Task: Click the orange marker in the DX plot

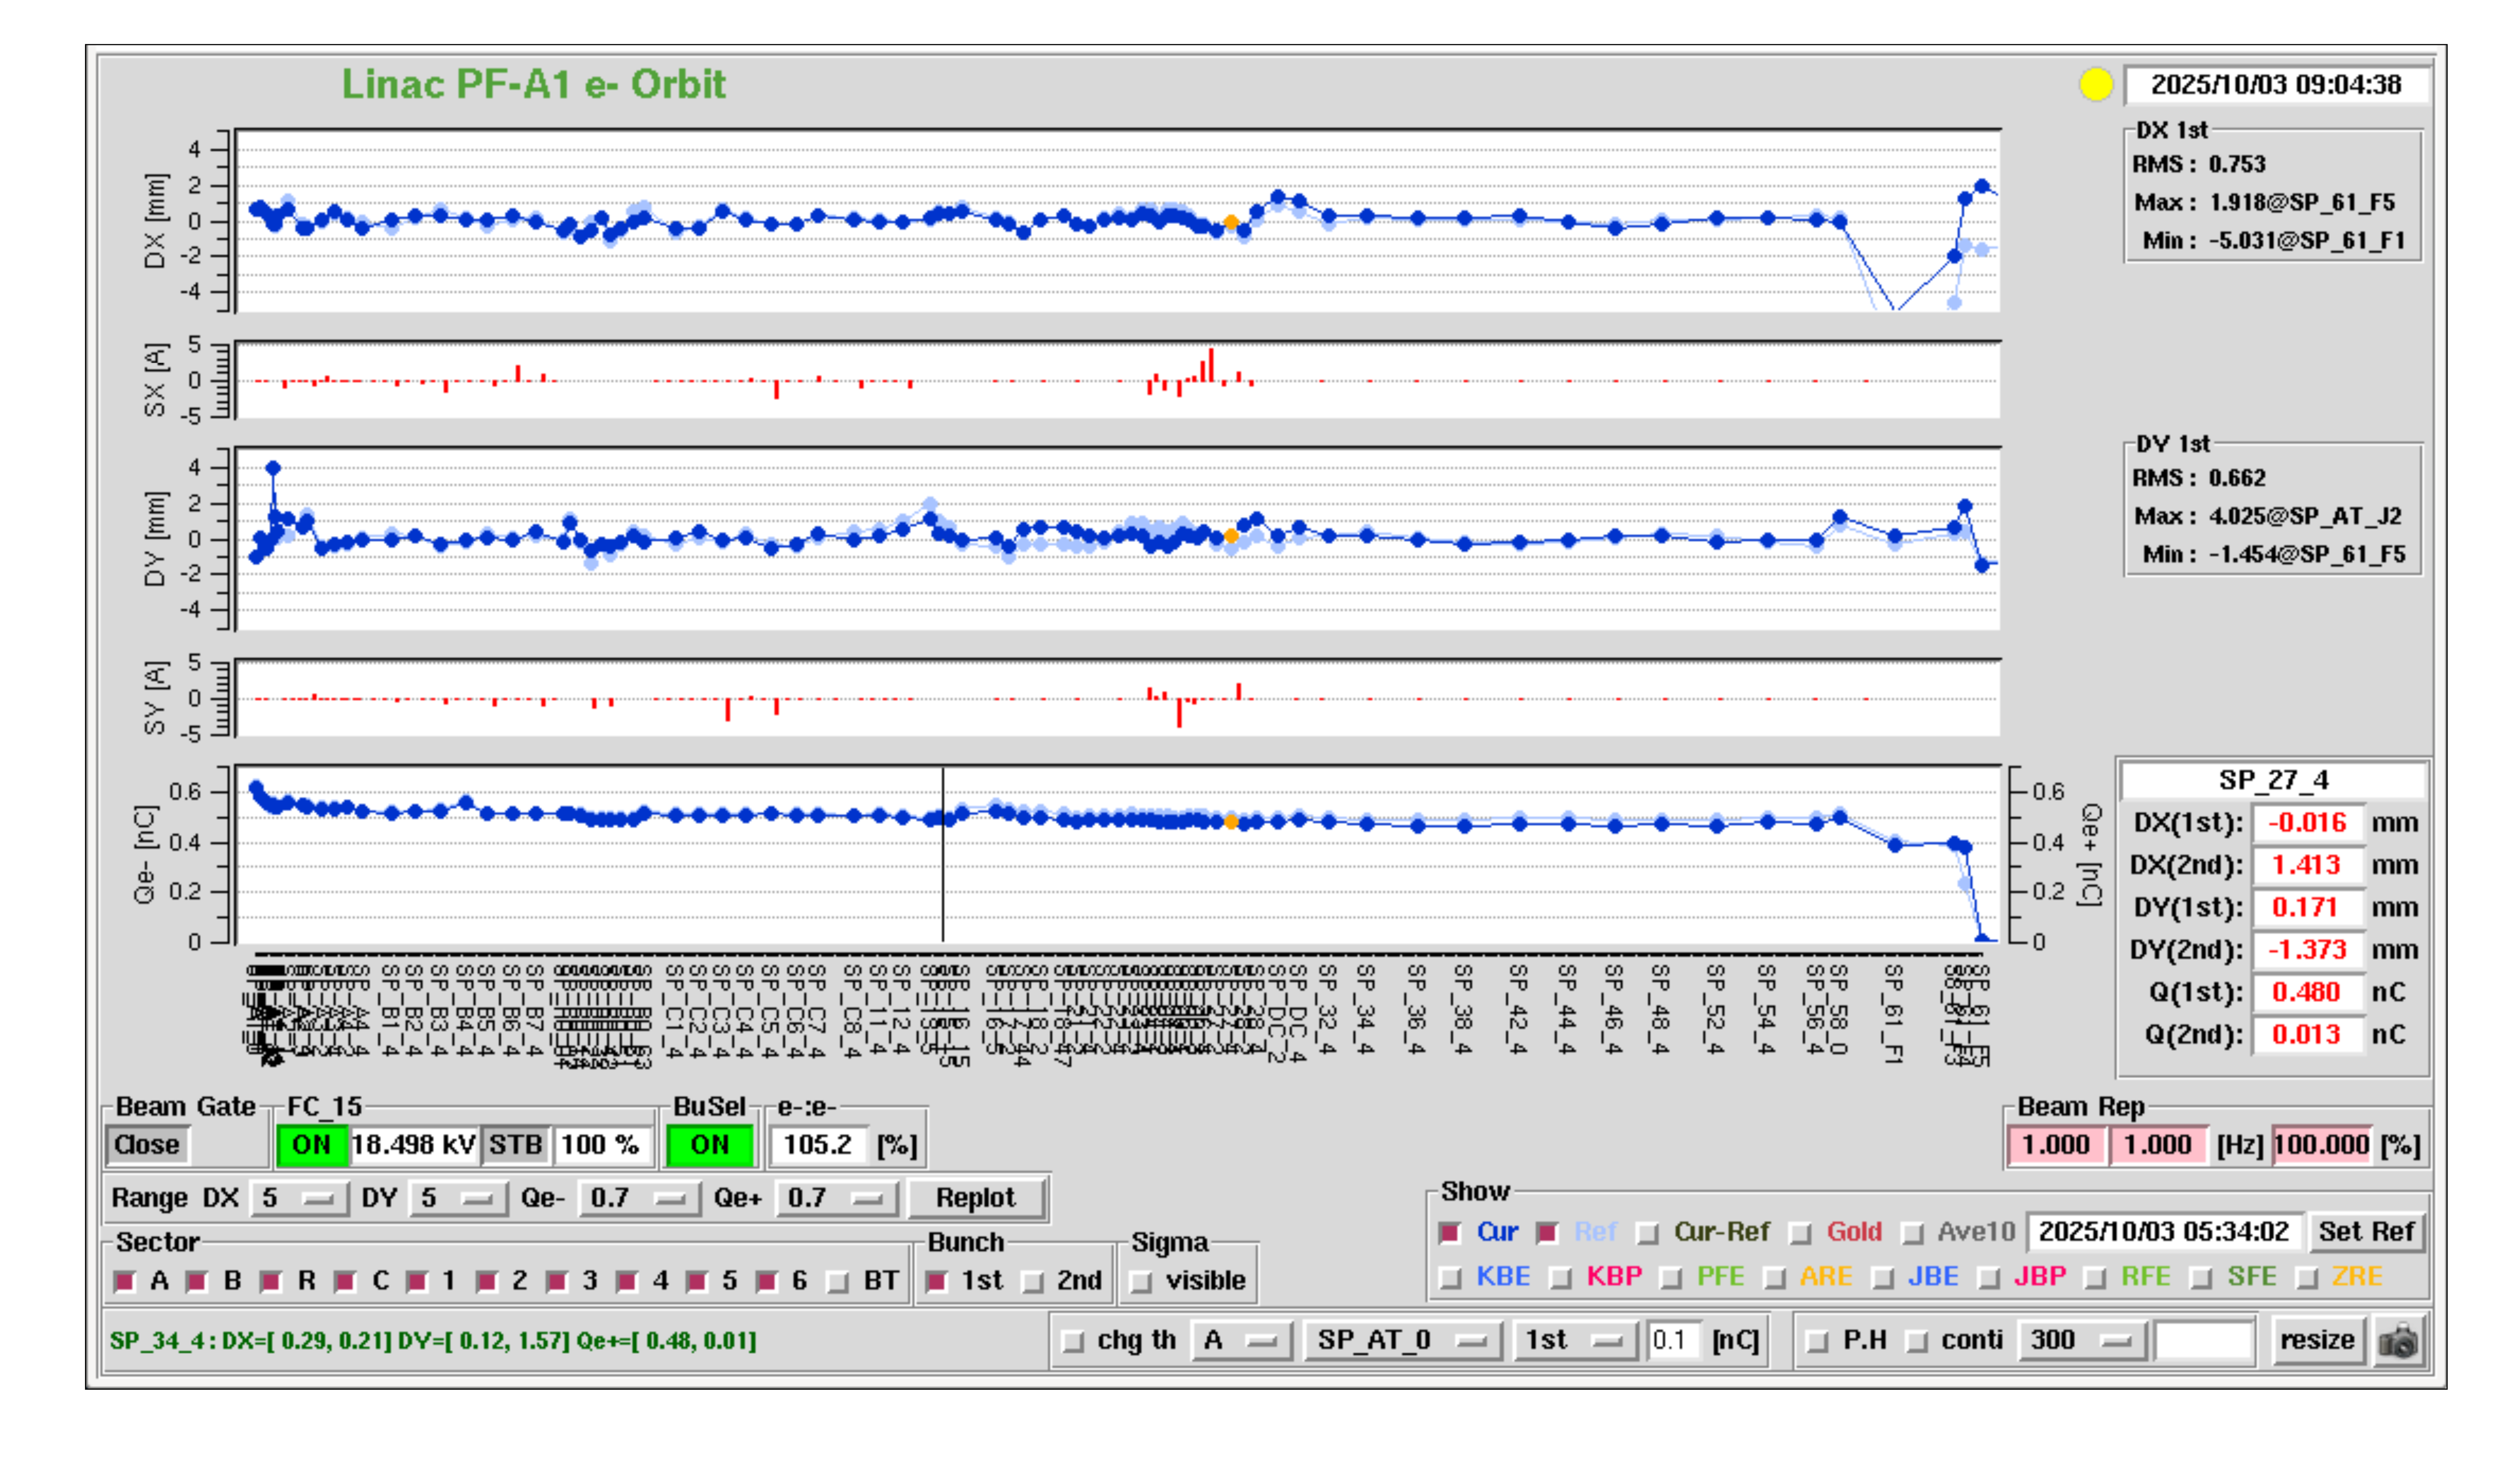Action: point(1231,223)
